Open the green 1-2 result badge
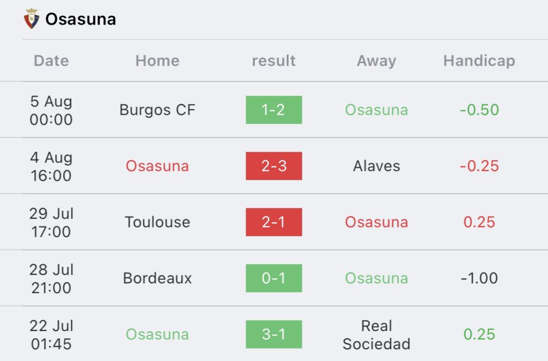The width and height of the screenshot is (548, 361). [x=273, y=110]
